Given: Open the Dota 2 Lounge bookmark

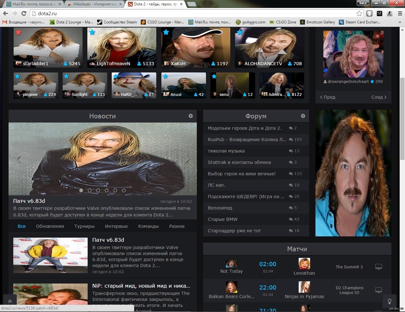Looking at the screenshot, I should coord(71,22).
